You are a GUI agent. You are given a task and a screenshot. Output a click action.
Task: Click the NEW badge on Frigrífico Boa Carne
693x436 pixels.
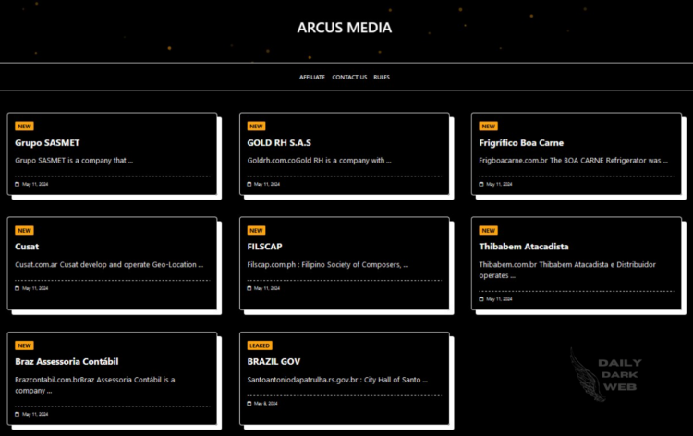point(489,127)
